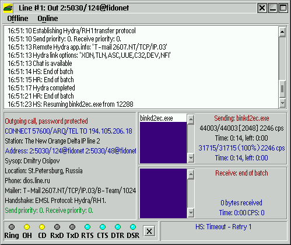Click the log scrollbar thumb grip
This screenshot has width=291, height=245.
pyautogui.click(x=282, y=89)
